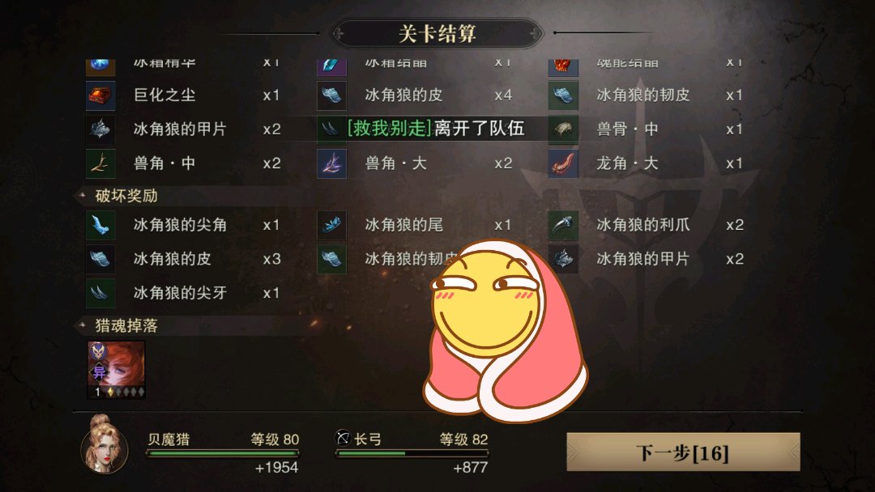Click the 救我别走 player name notification
The image size is (875, 492).
pyautogui.click(x=389, y=128)
